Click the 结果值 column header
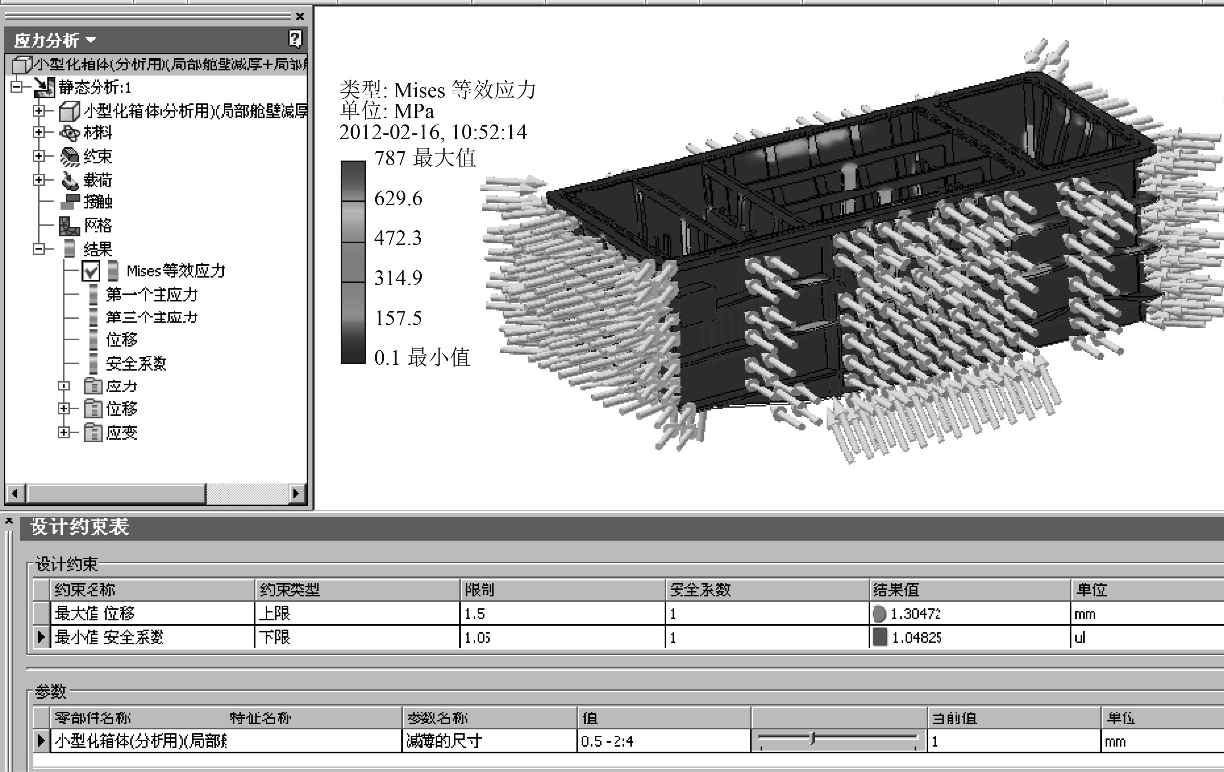The image size is (1224, 772). [x=896, y=590]
